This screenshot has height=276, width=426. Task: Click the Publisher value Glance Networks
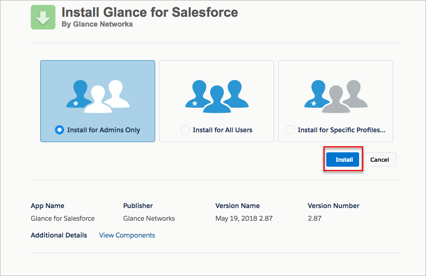(x=149, y=218)
